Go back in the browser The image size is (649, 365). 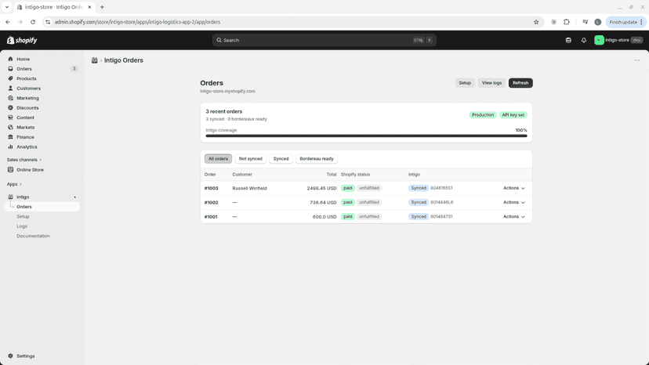pyautogui.click(x=8, y=22)
